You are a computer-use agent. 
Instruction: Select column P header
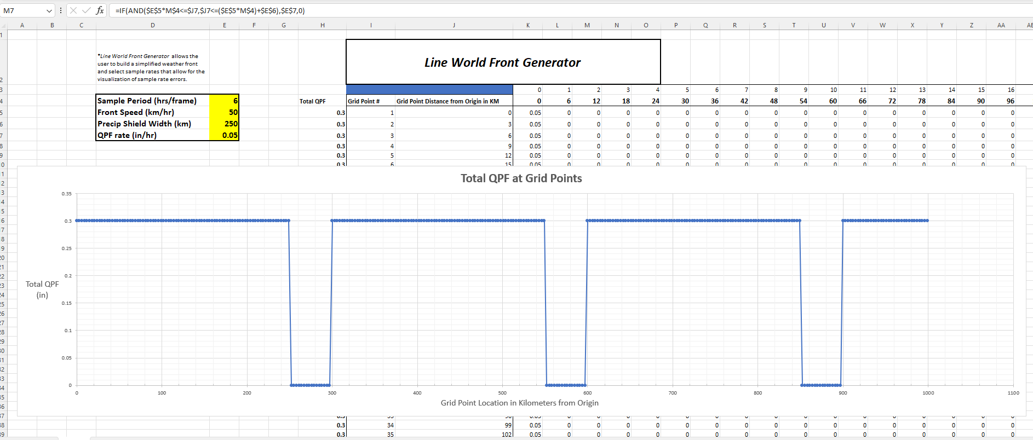click(x=676, y=25)
